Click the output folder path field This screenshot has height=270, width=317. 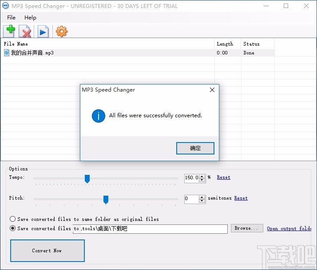click(x=150, y=229)
